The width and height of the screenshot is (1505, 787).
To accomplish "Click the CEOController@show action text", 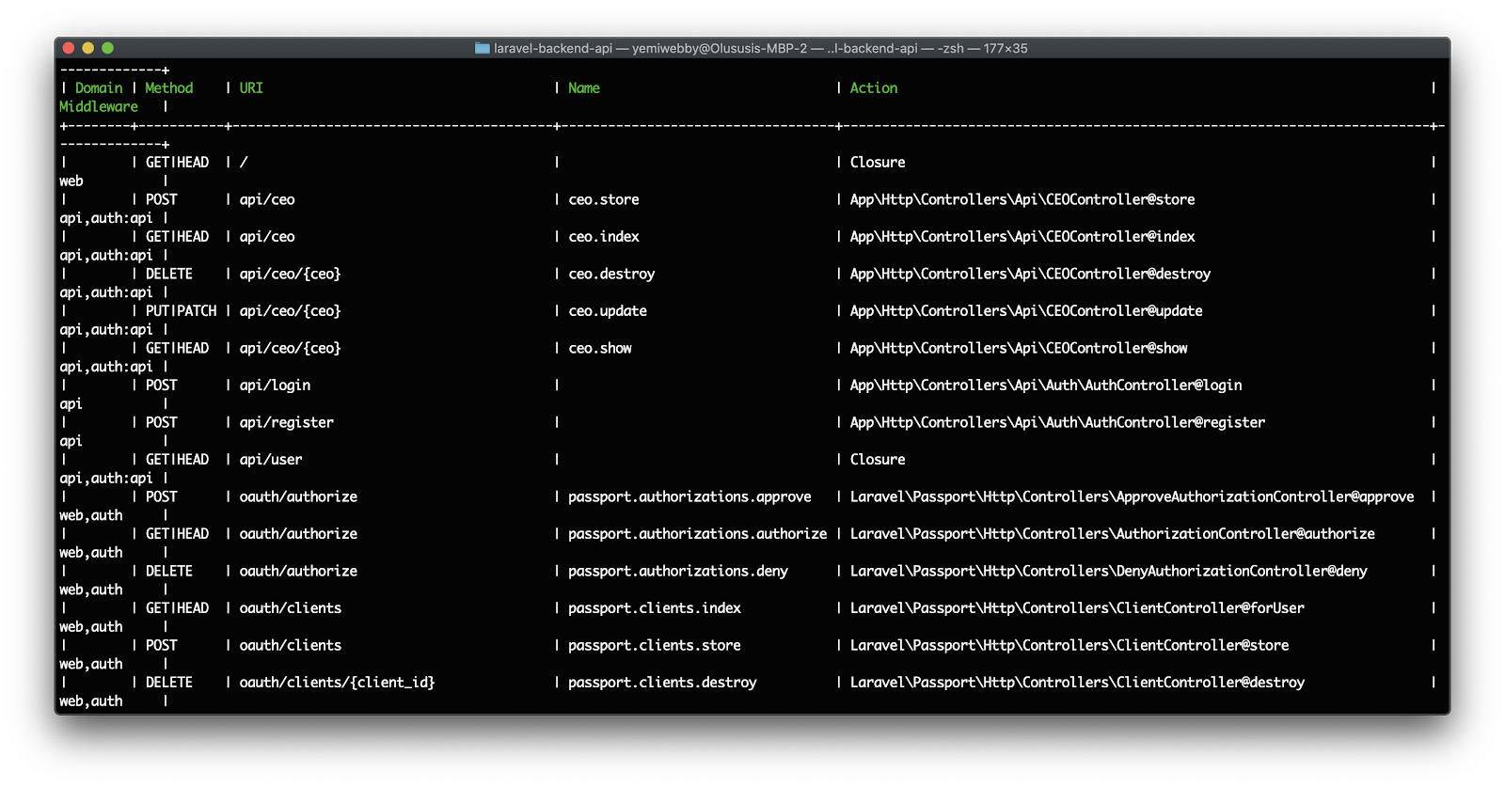I will [x=1019, y=348].
